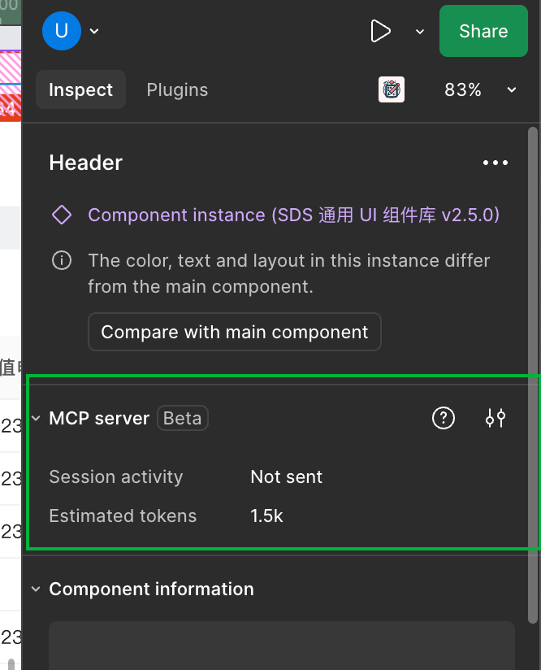The image size is (541, 670).
Task: Click the blue U user avatar
Action: [x=61, y=31]
